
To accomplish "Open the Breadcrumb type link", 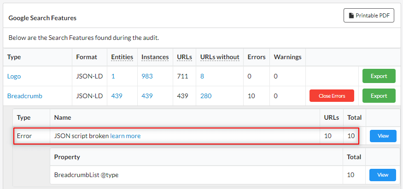I will pos(25,96).
